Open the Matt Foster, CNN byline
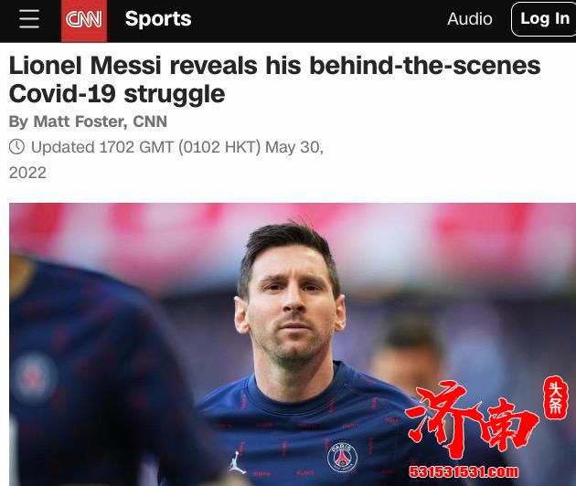Viewport: 576px width, 486px height. (100, 121)
